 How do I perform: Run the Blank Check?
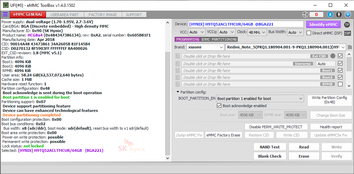click(x=269, y=156)
